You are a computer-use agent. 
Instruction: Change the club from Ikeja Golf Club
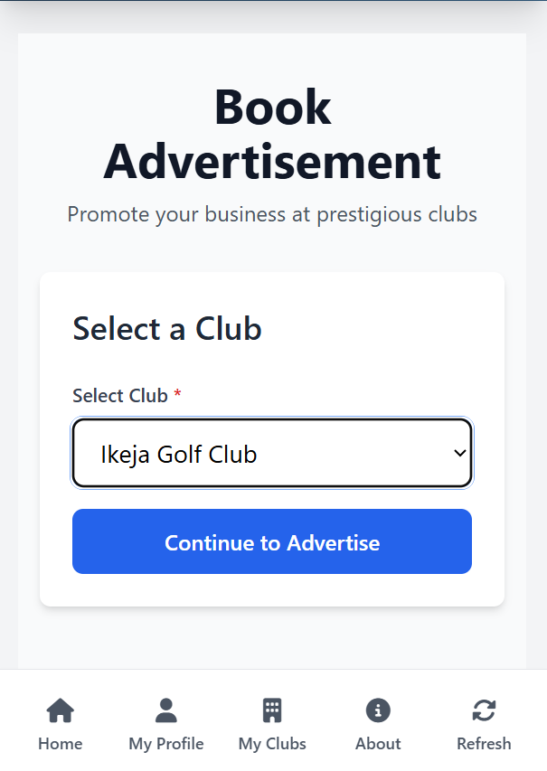click(272, 452)
